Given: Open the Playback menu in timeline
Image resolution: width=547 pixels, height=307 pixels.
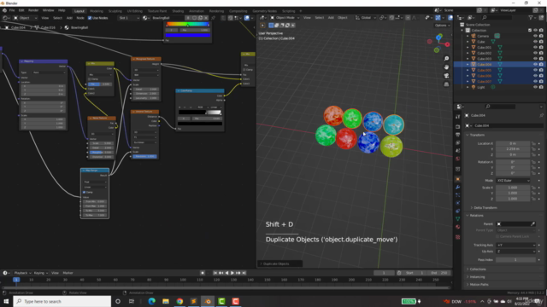Looking at the screenshot, I should coord(22,273).
